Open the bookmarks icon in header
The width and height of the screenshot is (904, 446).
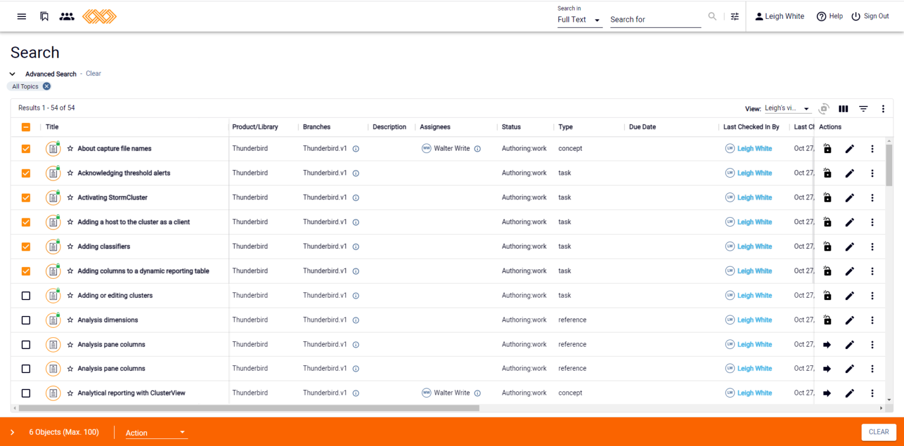(x=44, y=16)
